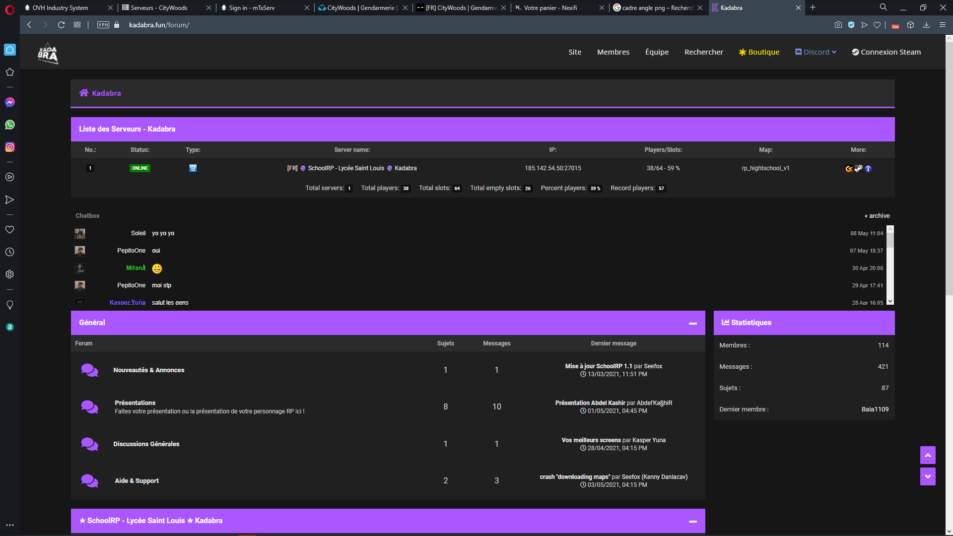
Task: Open the Rechercher menu item
Action: click(x=704, y=52)
